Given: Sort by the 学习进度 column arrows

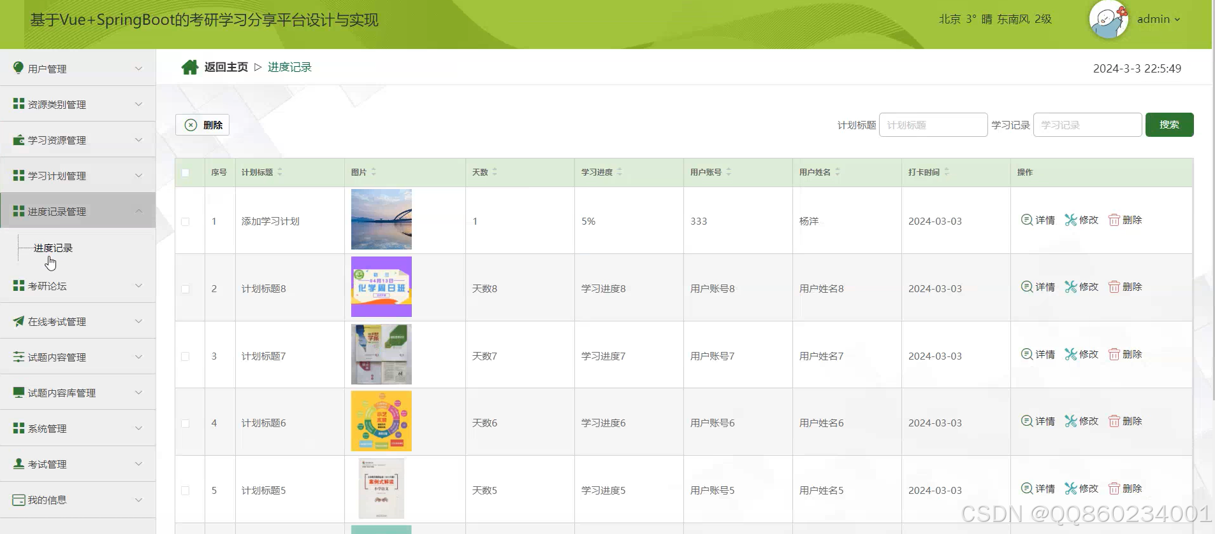Looking at the screenshot, I should click(x=620, y=172).
